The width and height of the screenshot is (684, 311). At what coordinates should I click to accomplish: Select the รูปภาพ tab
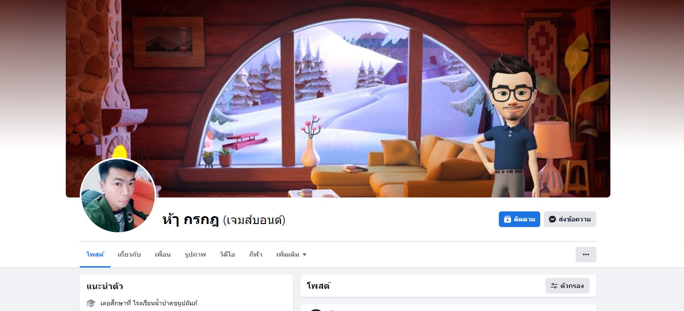tap(195, 254)
